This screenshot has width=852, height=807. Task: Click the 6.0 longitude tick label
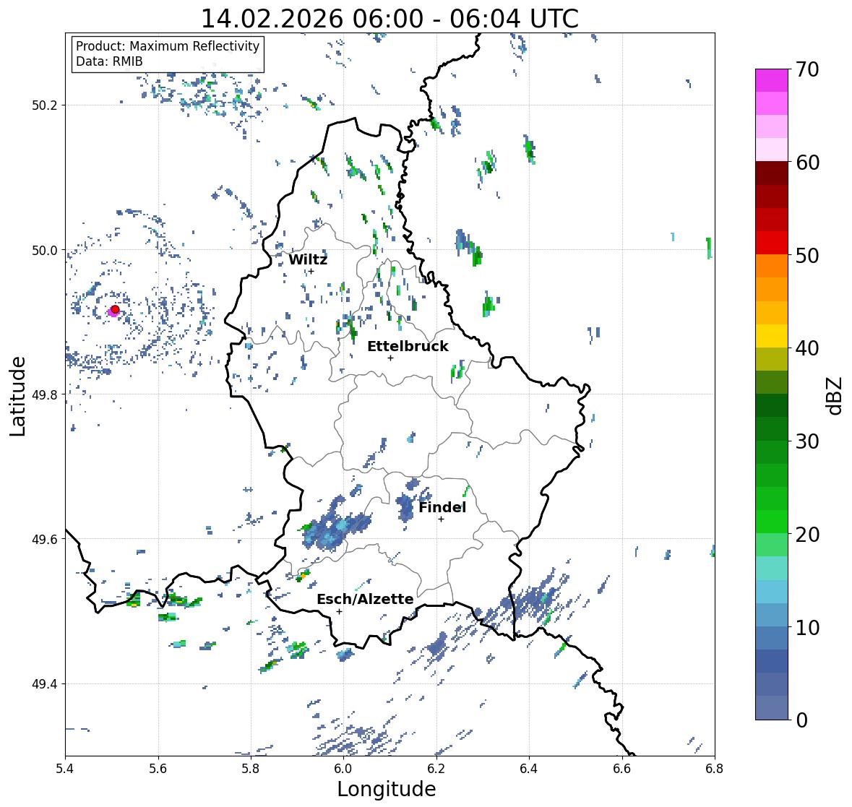[343, 769]
